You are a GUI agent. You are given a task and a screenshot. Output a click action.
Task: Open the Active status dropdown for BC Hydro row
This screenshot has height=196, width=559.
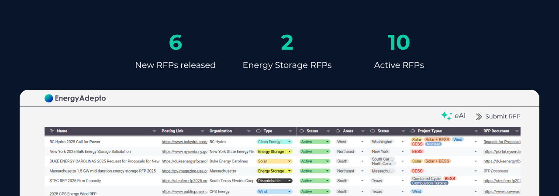315,142
